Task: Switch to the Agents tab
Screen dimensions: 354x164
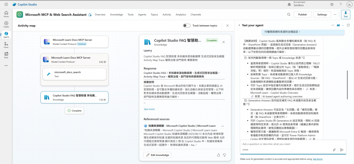Action: pos(142,14)
